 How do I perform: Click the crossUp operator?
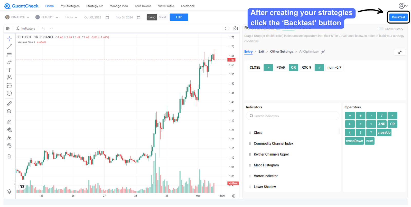pos(384,132)
